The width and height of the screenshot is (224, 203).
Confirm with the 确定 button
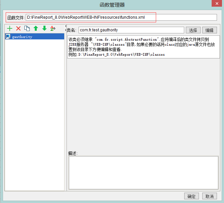click(x=192, y=196)
